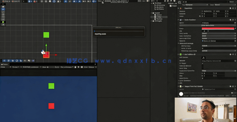The width and height of the screenshot is (237, 122).
Task: Collapse the Transform component foldout
Action: pyautogui.click(x=179, y=8)
